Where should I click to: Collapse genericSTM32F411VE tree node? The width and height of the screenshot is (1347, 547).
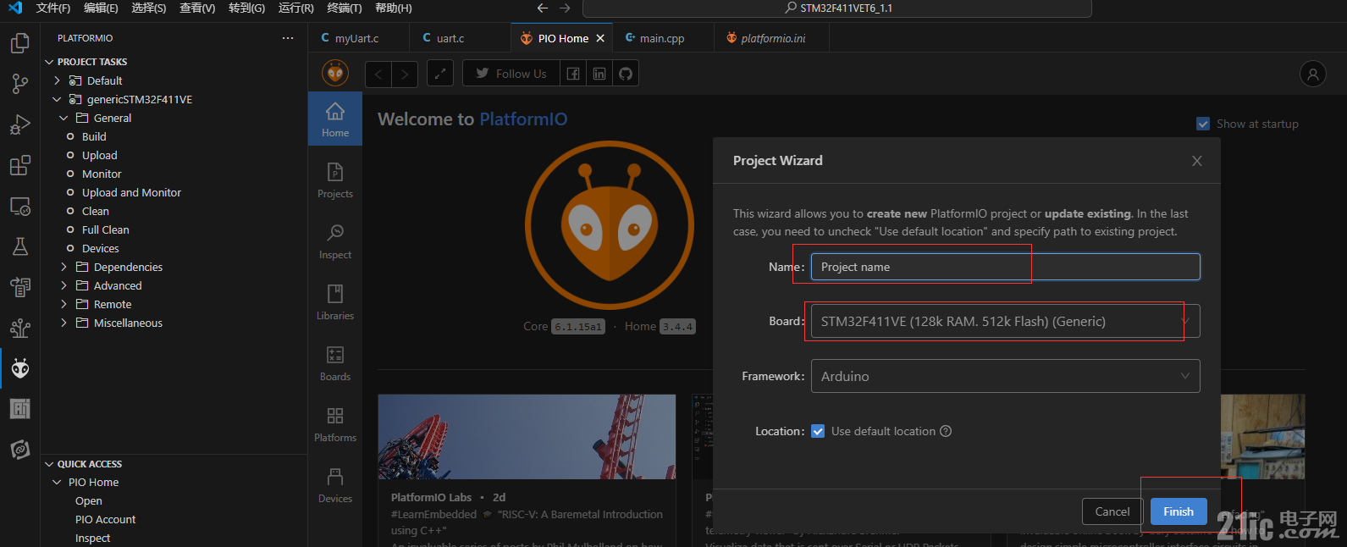point(57,99)
